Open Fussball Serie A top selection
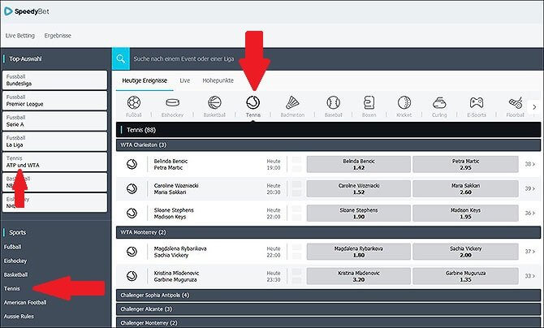544x328 pixels. tap(55, 121)
